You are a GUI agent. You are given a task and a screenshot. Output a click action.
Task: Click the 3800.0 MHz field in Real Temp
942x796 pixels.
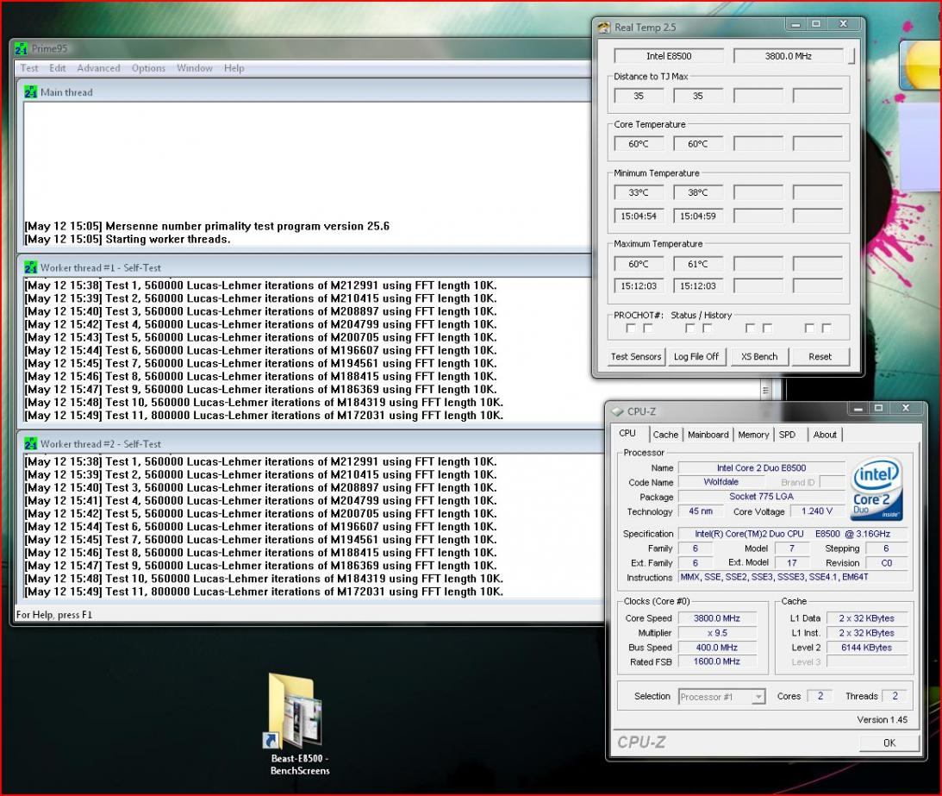click(789, 56)
